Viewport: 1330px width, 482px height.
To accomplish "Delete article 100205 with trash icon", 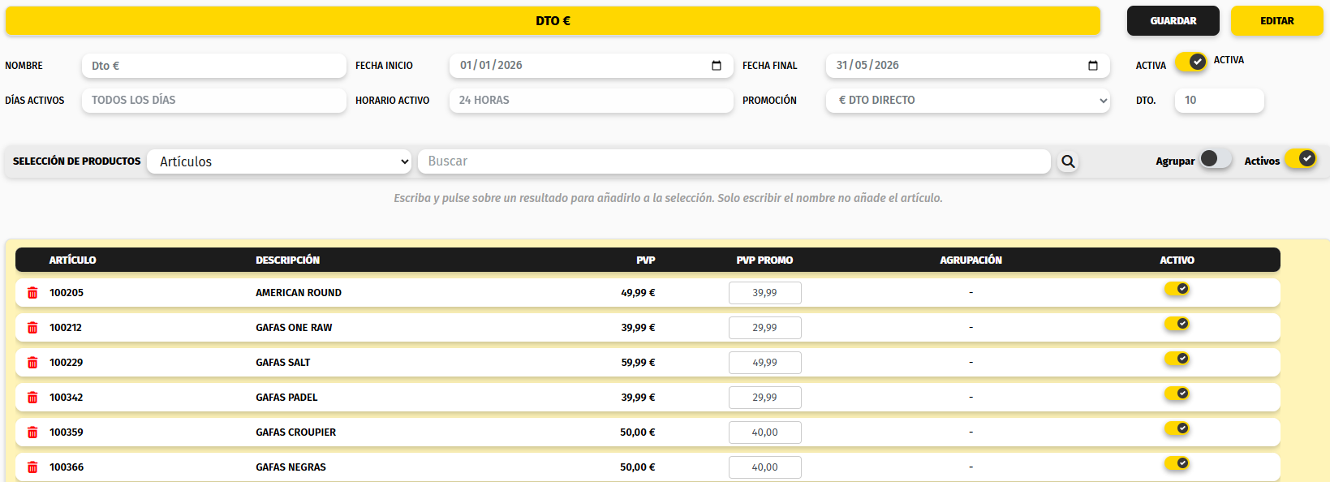I will click(32, 293).
